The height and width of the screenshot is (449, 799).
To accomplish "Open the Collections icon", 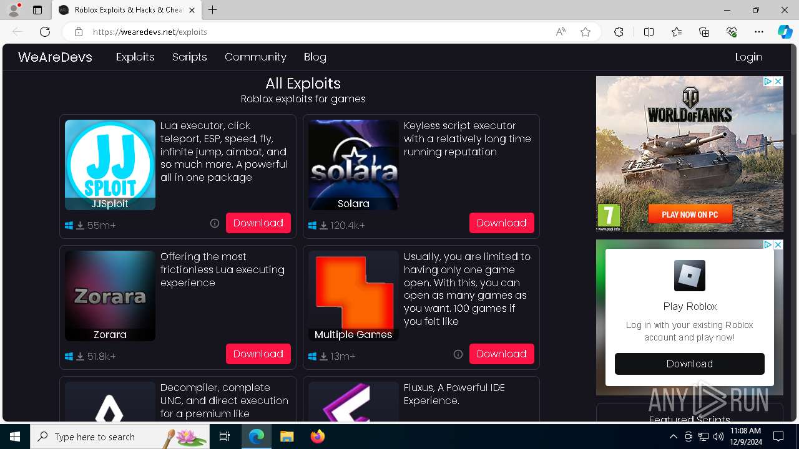I will (704, 32).
